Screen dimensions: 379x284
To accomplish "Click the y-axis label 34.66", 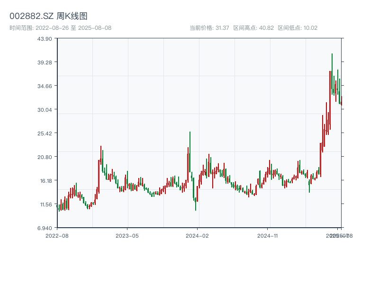I will click(x=45, y=86).
